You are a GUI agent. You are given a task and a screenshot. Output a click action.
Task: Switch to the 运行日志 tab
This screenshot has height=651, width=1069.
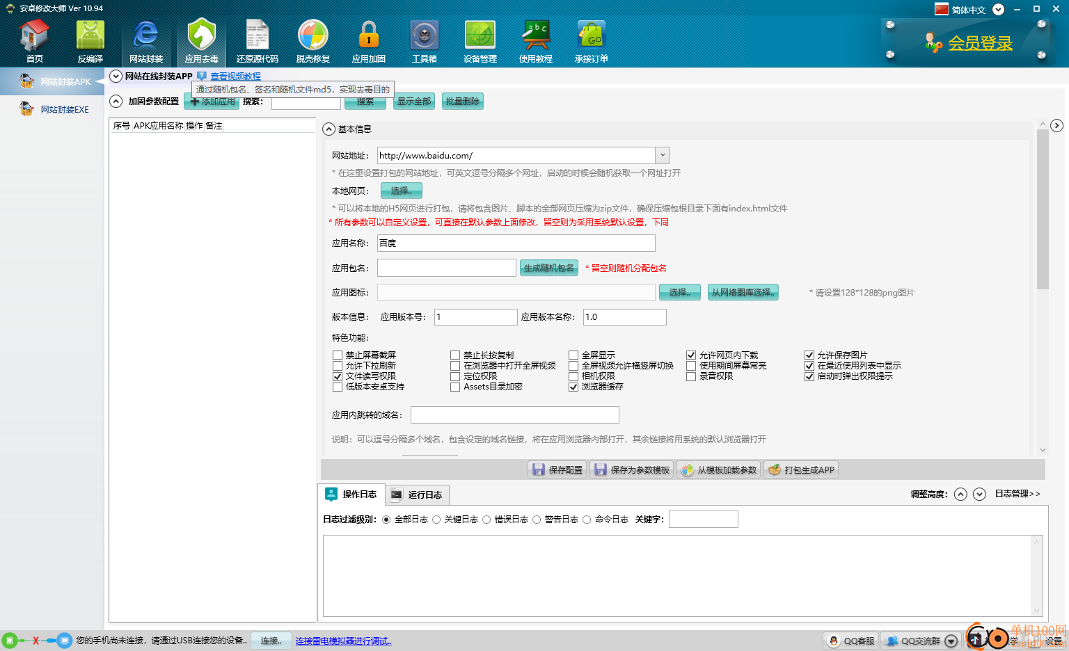(418, 495)
